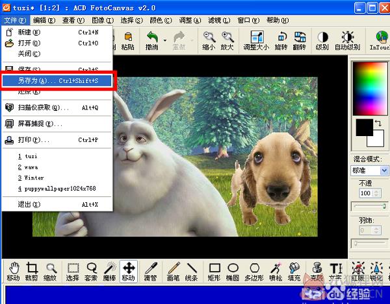The height and width of the screenshot is (304, 390).
Task: Select the Sharpen (锐化) tool
Action: [x=376, y=272]
